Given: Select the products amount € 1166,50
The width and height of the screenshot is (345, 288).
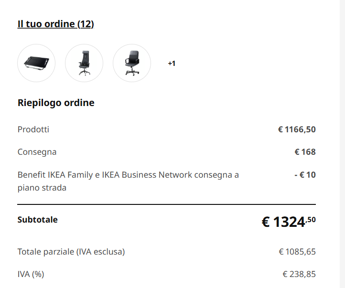Looking at the screenshot, I should pyautogui.click(x=297, y=129).
